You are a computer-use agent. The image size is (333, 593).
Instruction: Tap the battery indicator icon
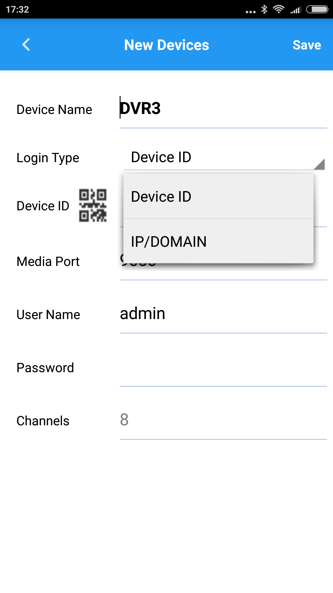(317, 9)
